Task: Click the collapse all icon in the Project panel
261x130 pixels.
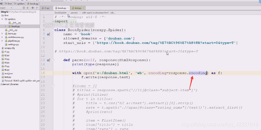Action: click(x=28, y=8)
